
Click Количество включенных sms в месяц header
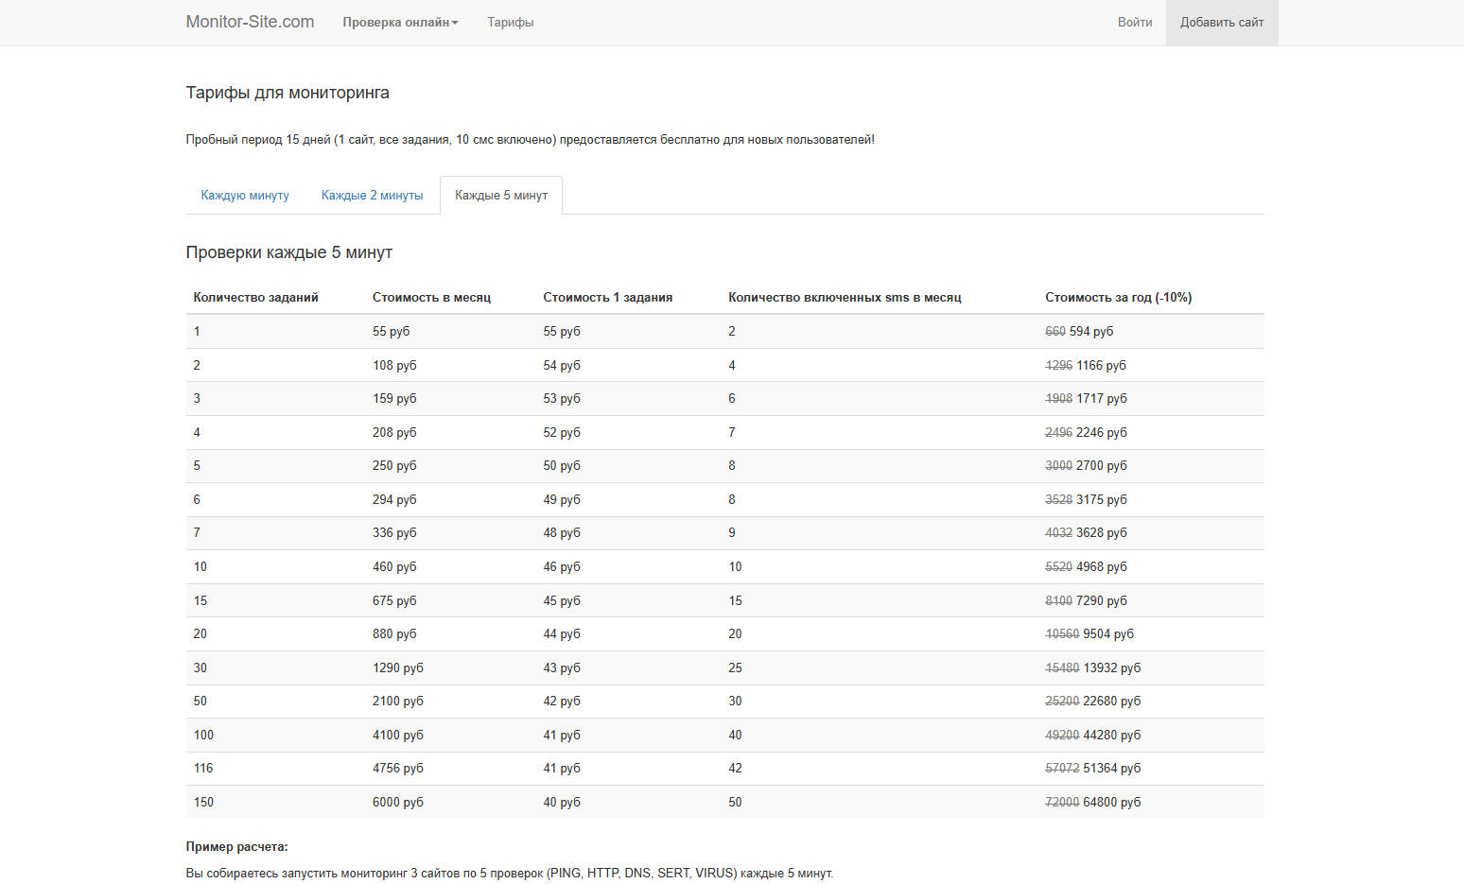pyautogui.click(x=844, y=298)
